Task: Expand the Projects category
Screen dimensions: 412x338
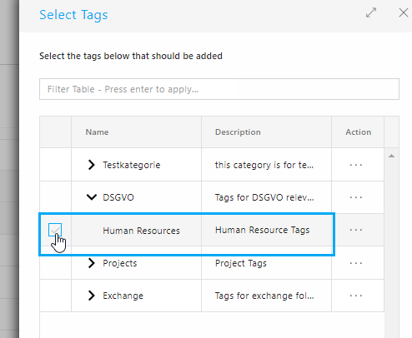Action: pos(91,263)
